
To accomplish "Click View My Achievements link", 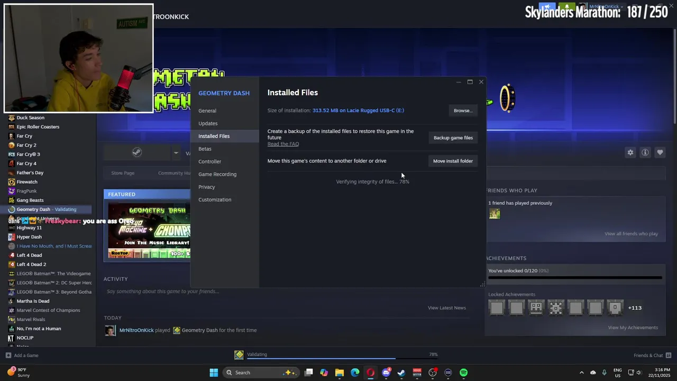I will [633, 328].
